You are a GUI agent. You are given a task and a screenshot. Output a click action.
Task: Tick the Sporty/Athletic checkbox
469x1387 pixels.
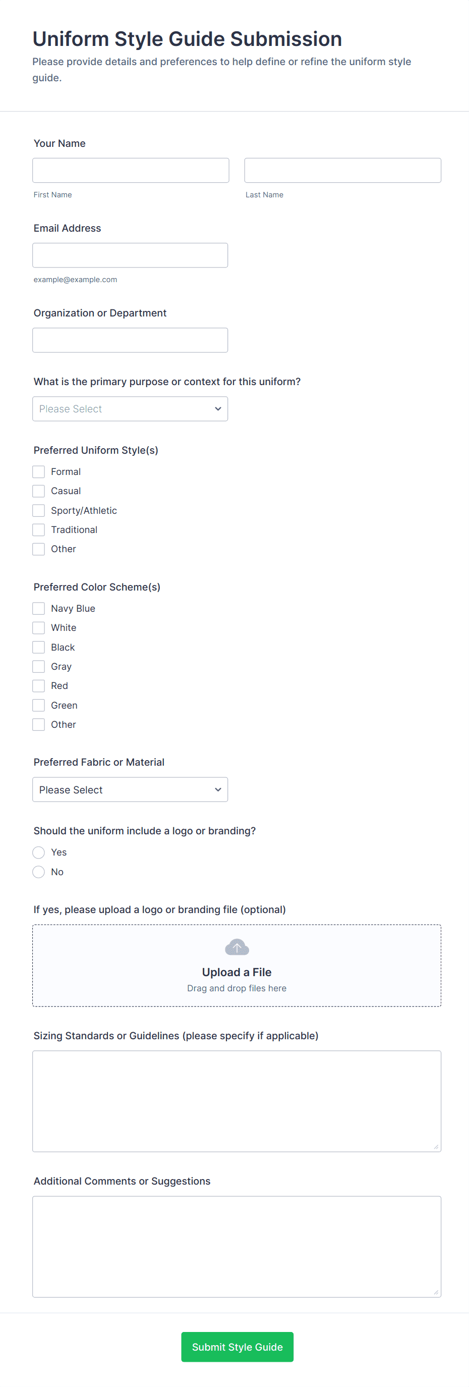39,510
